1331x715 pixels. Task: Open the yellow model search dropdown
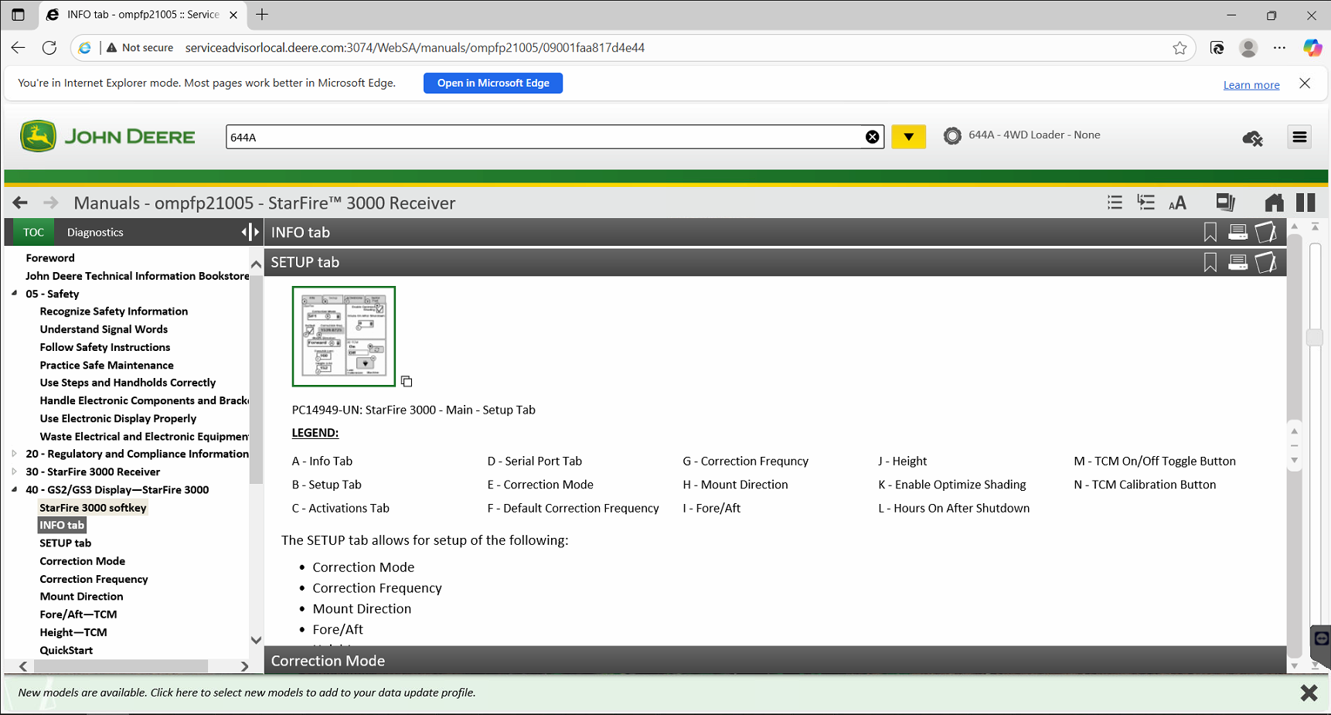point(908,137)
